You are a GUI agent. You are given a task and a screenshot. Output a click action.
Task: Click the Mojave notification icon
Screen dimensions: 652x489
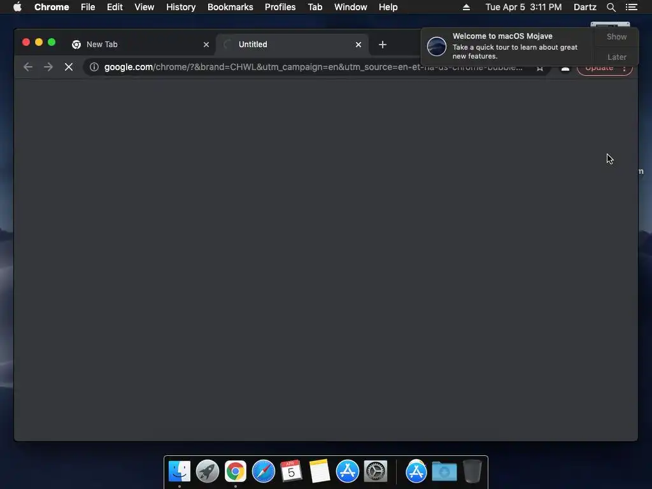point(437,46)
